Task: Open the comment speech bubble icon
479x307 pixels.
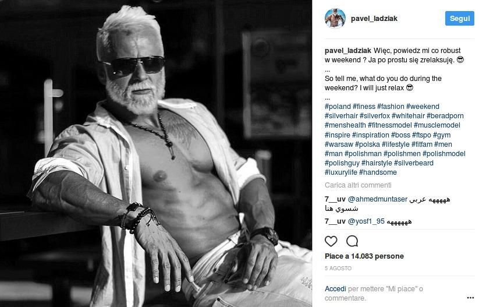Action: pyautogui.click(x=352, y=241)
